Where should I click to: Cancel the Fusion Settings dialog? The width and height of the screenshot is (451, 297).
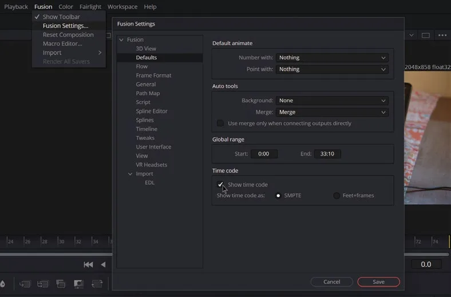331,282
